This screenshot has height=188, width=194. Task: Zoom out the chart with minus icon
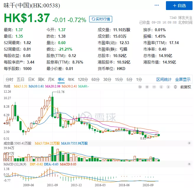coord(154,87)
